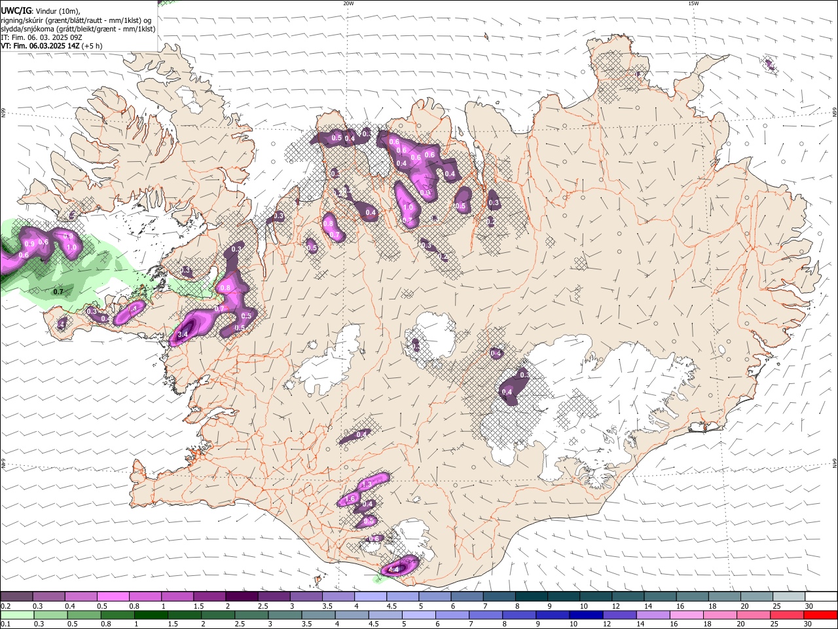Select the 14 gray-teal swatch in snow scale
838x629 pixels.
[x=661, y=597]
